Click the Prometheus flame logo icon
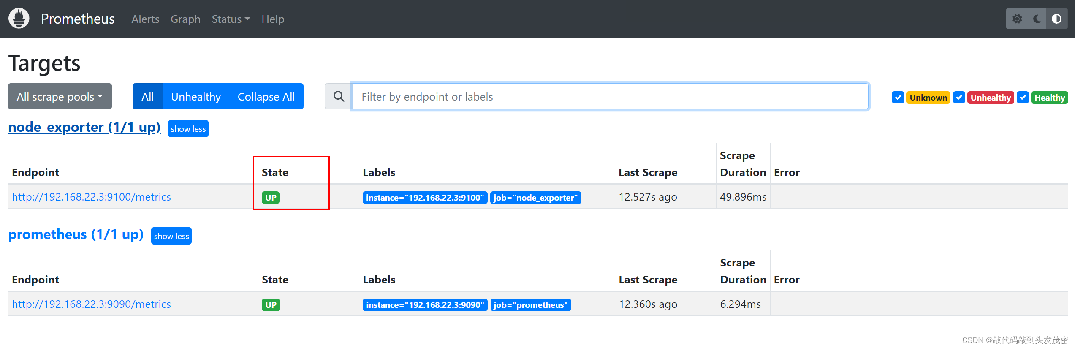 click(19, 19)
